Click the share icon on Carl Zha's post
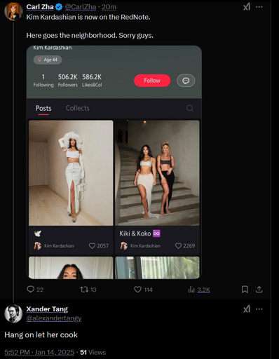The width and height of the screenshot is (279, 359). (x=259, y=290)
